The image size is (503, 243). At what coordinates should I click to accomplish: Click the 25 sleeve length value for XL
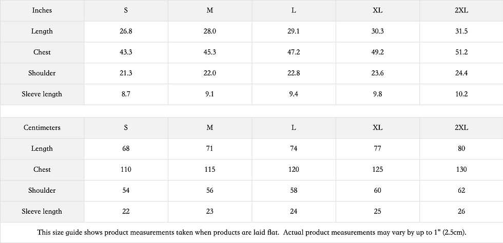click(378, 212)
